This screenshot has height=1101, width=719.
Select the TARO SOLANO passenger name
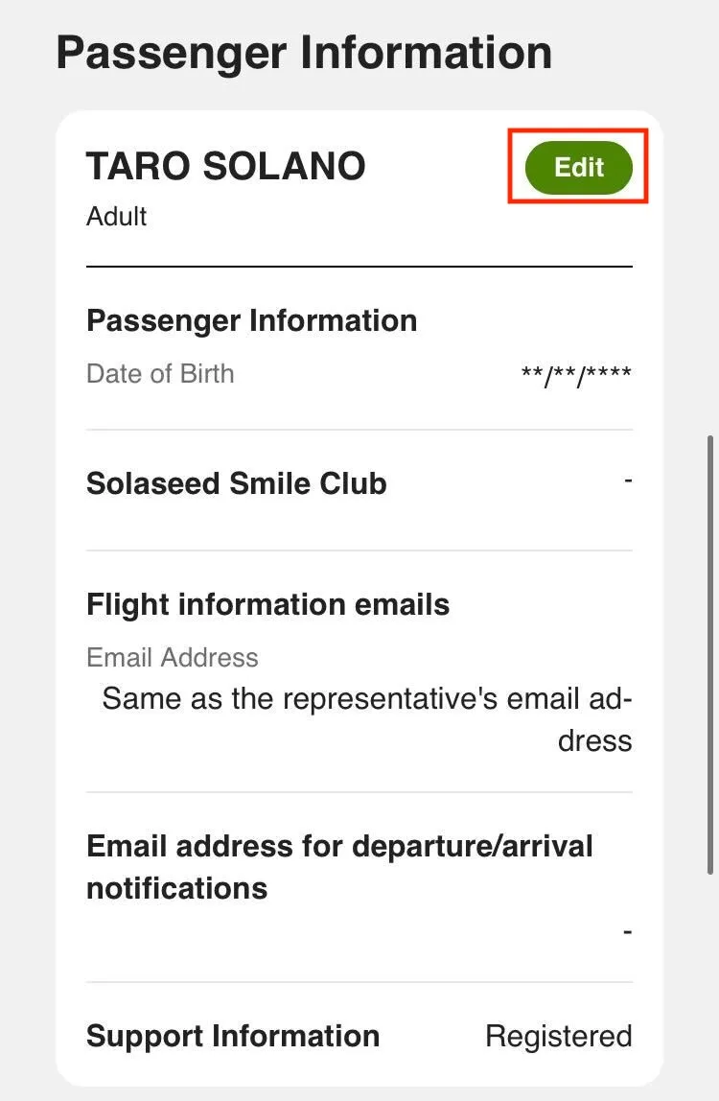click(x=226, y=167)
